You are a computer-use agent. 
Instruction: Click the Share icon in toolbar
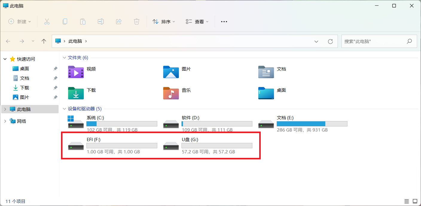[x=119, y=22]
